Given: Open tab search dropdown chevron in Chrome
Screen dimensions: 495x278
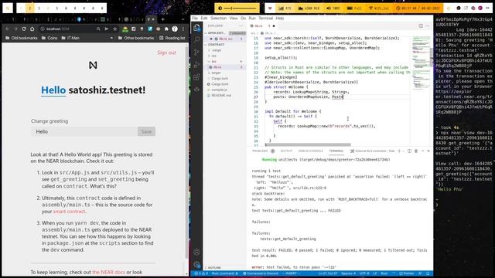Looking at the screenshot, I should tap(183, 19).
